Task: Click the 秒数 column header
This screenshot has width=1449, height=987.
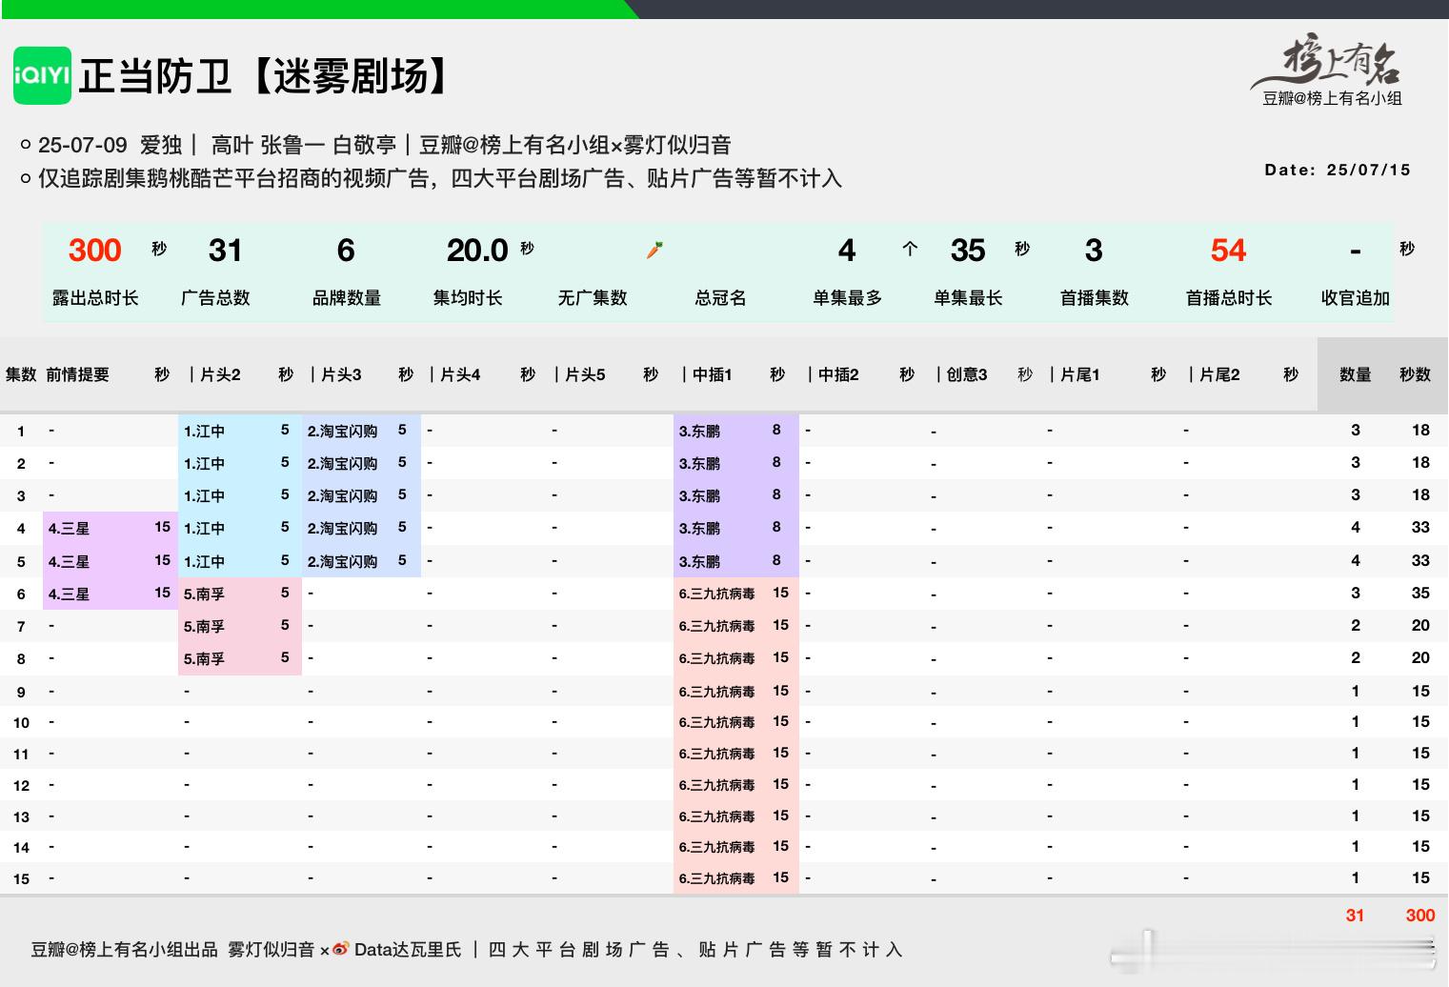Action: 1415,374
